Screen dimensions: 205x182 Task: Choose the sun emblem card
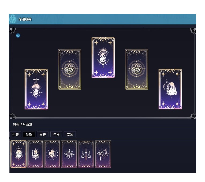click(x=69, y=154)
